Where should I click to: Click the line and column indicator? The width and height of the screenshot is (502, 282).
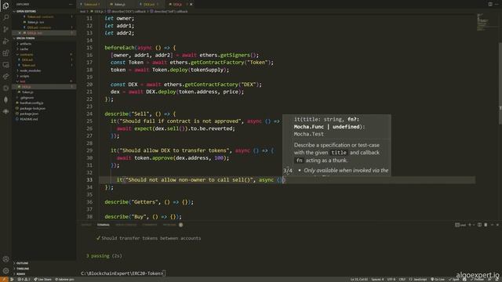[359, 280]
